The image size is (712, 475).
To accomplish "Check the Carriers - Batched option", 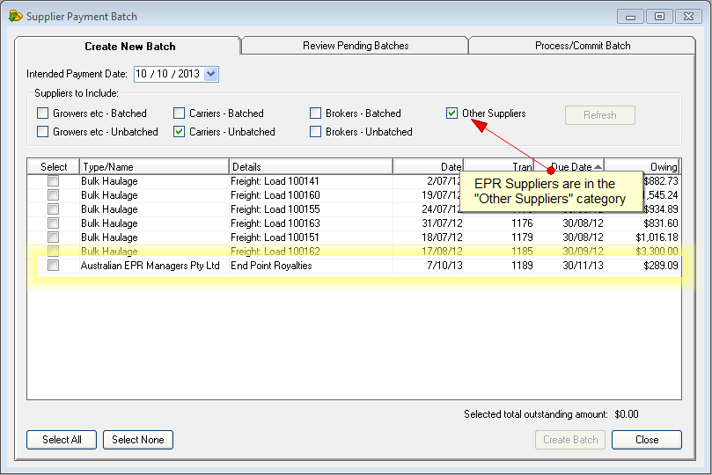I will 180,113.
